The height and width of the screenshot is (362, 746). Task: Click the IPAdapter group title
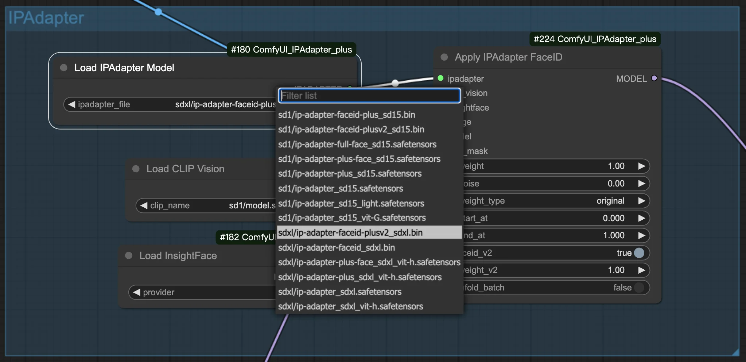click(x=46, y=18)
